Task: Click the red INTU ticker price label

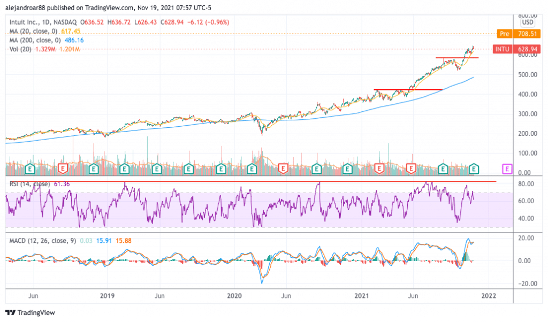Action: [x=502, y=49]
